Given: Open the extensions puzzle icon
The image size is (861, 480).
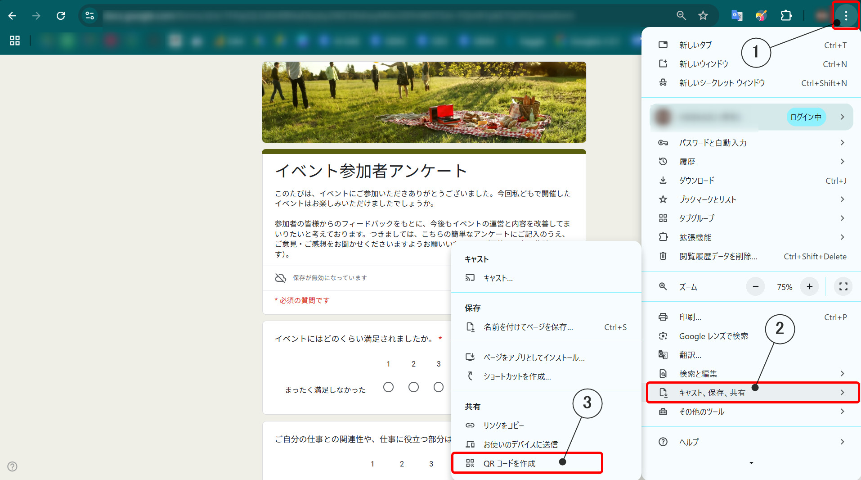Looking at the screenshot, I should click(x=786, y=15).
